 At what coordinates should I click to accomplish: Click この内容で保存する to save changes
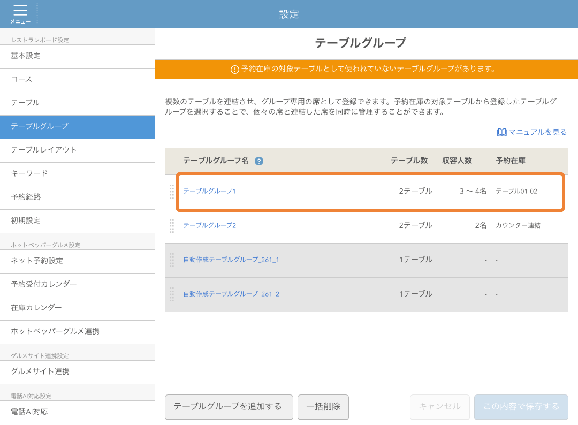tap(521, 407)
